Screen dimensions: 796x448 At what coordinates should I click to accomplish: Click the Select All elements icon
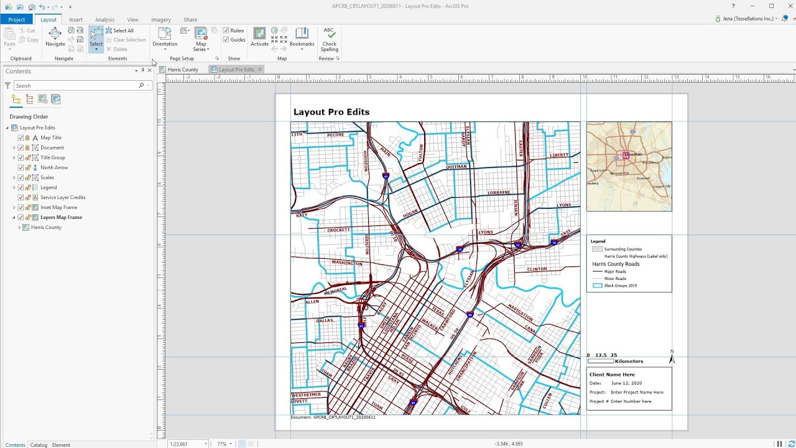[x=109, y=30]
